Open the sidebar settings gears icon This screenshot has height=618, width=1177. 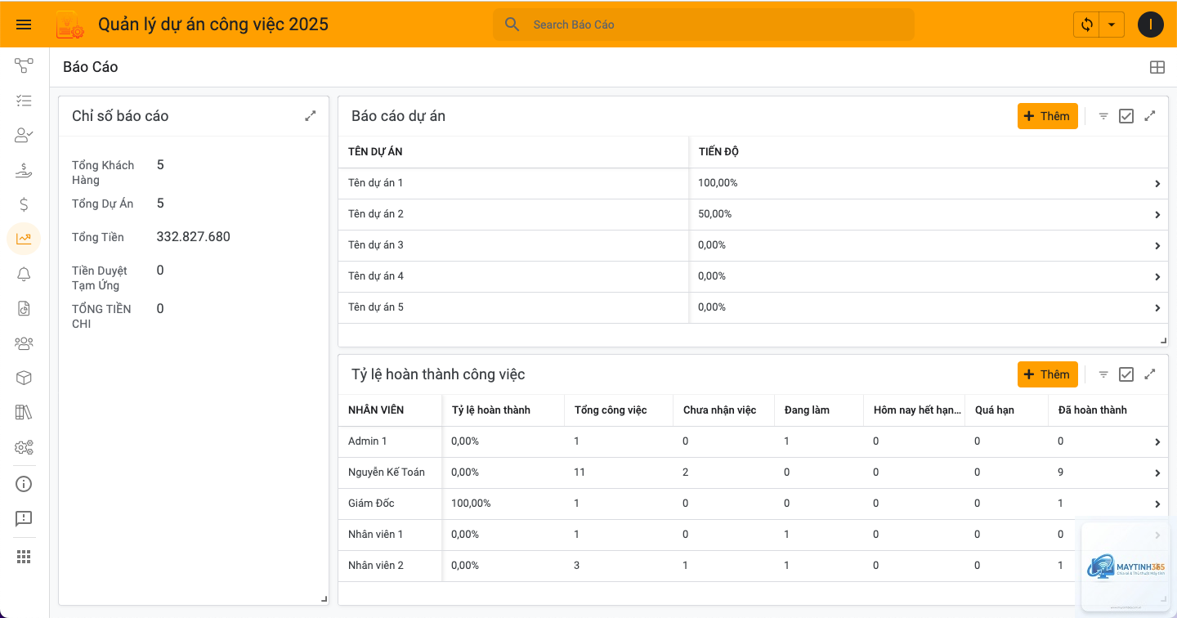pyautogui.click(x=24, y=447)
